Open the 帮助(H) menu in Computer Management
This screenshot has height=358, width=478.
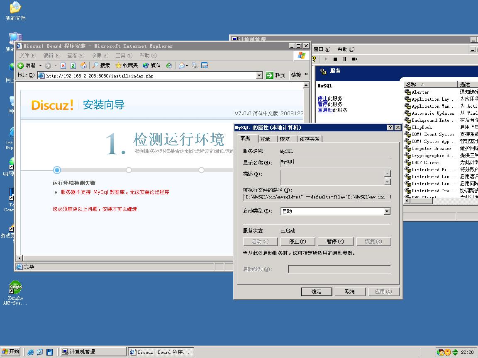click(x=346, y=49)
